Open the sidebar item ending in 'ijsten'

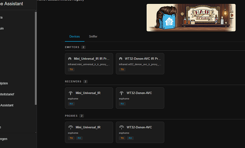coord(4,83)
